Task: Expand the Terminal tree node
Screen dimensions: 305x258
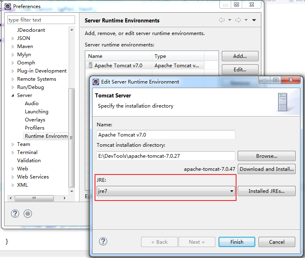Action: coord(13,152)
